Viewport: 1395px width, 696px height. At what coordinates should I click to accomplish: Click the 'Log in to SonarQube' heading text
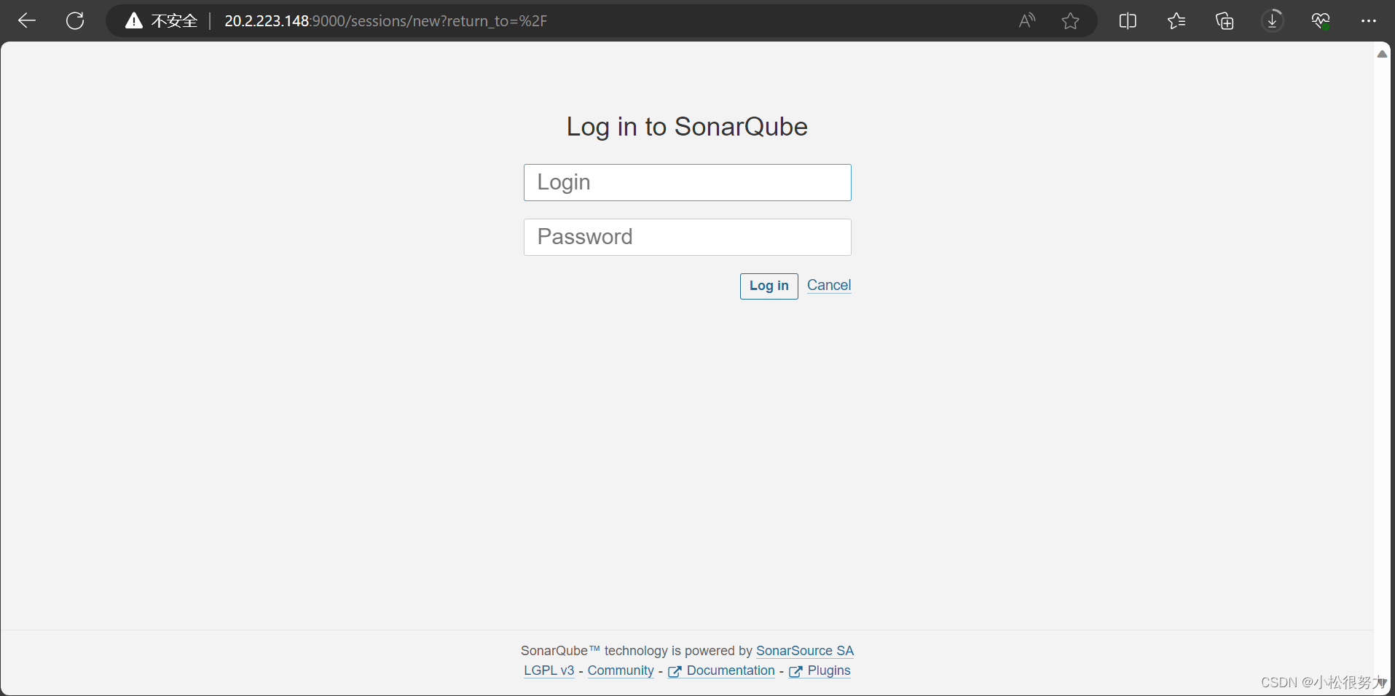click(687, 127)
